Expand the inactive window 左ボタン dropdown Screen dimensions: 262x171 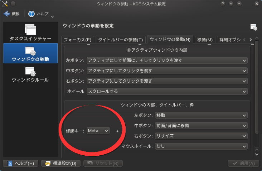[x=167, y=60]
